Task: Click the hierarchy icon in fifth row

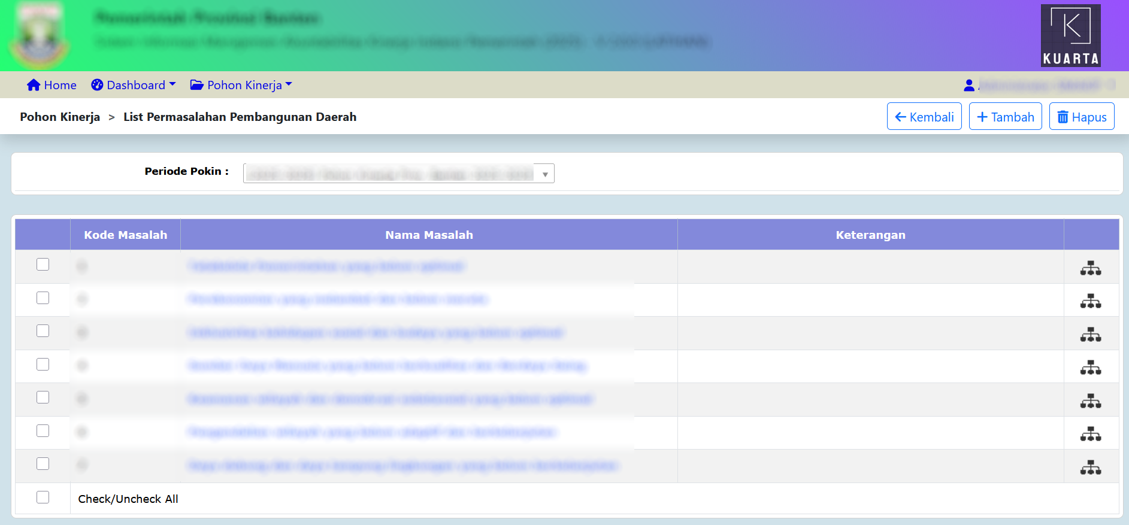Action: [1090, 401]
